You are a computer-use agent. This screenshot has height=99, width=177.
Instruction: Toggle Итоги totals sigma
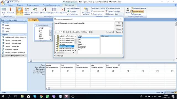(x=128, y=10)
